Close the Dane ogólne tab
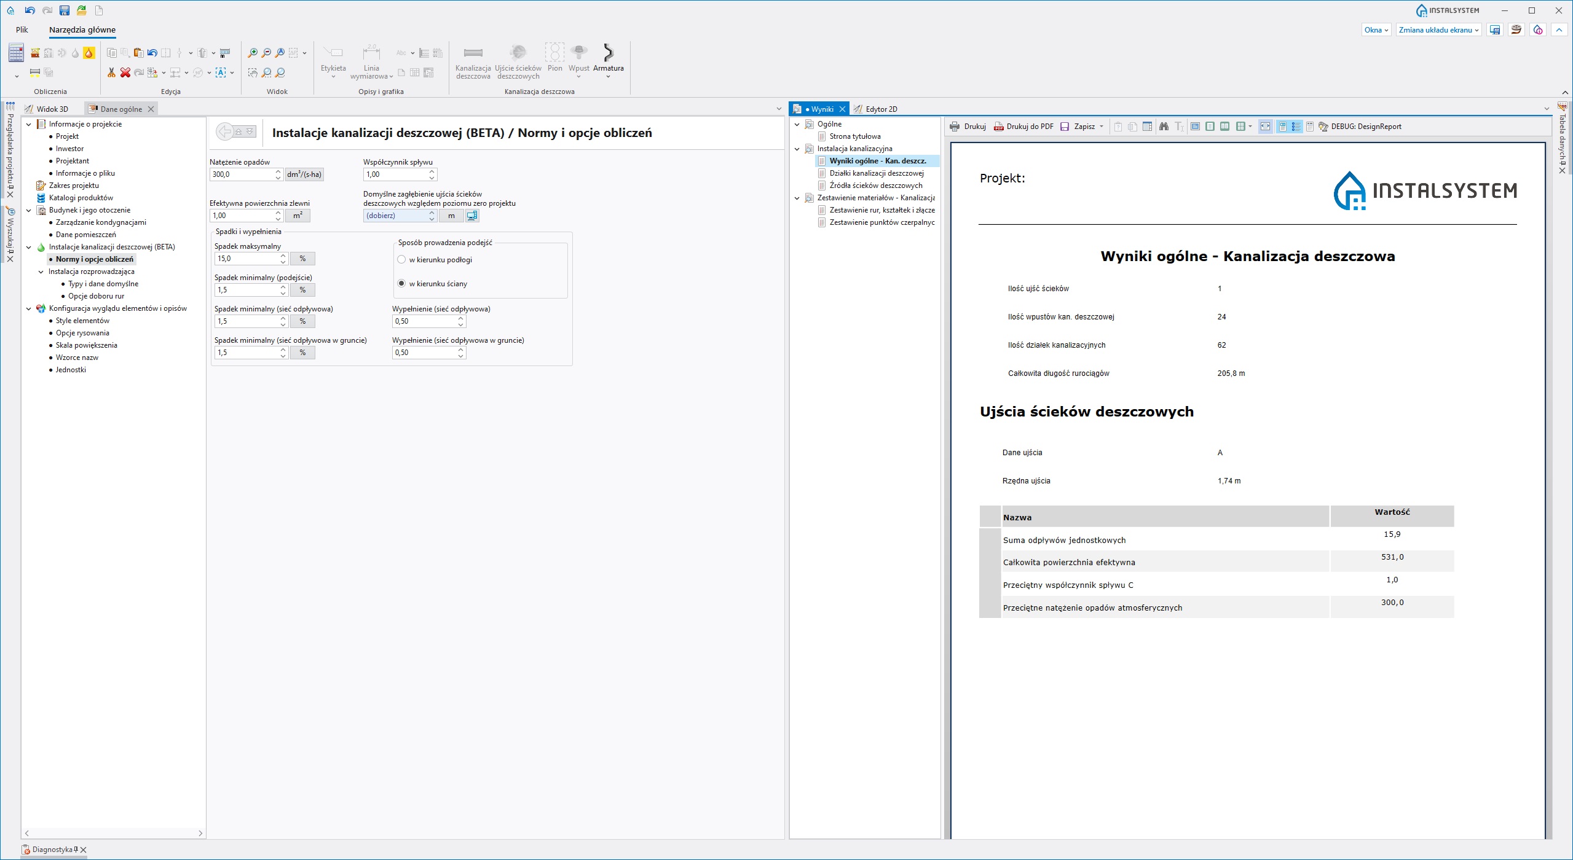1573x860 pixels. 151,109
